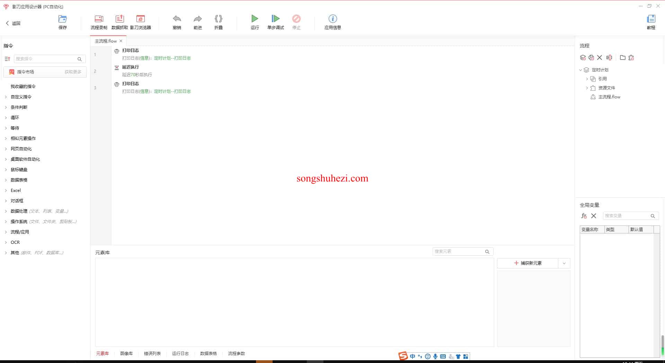Click the new Python module icon in 流程
The width and height of the screenshot is (665, 363).
(591, 57)
